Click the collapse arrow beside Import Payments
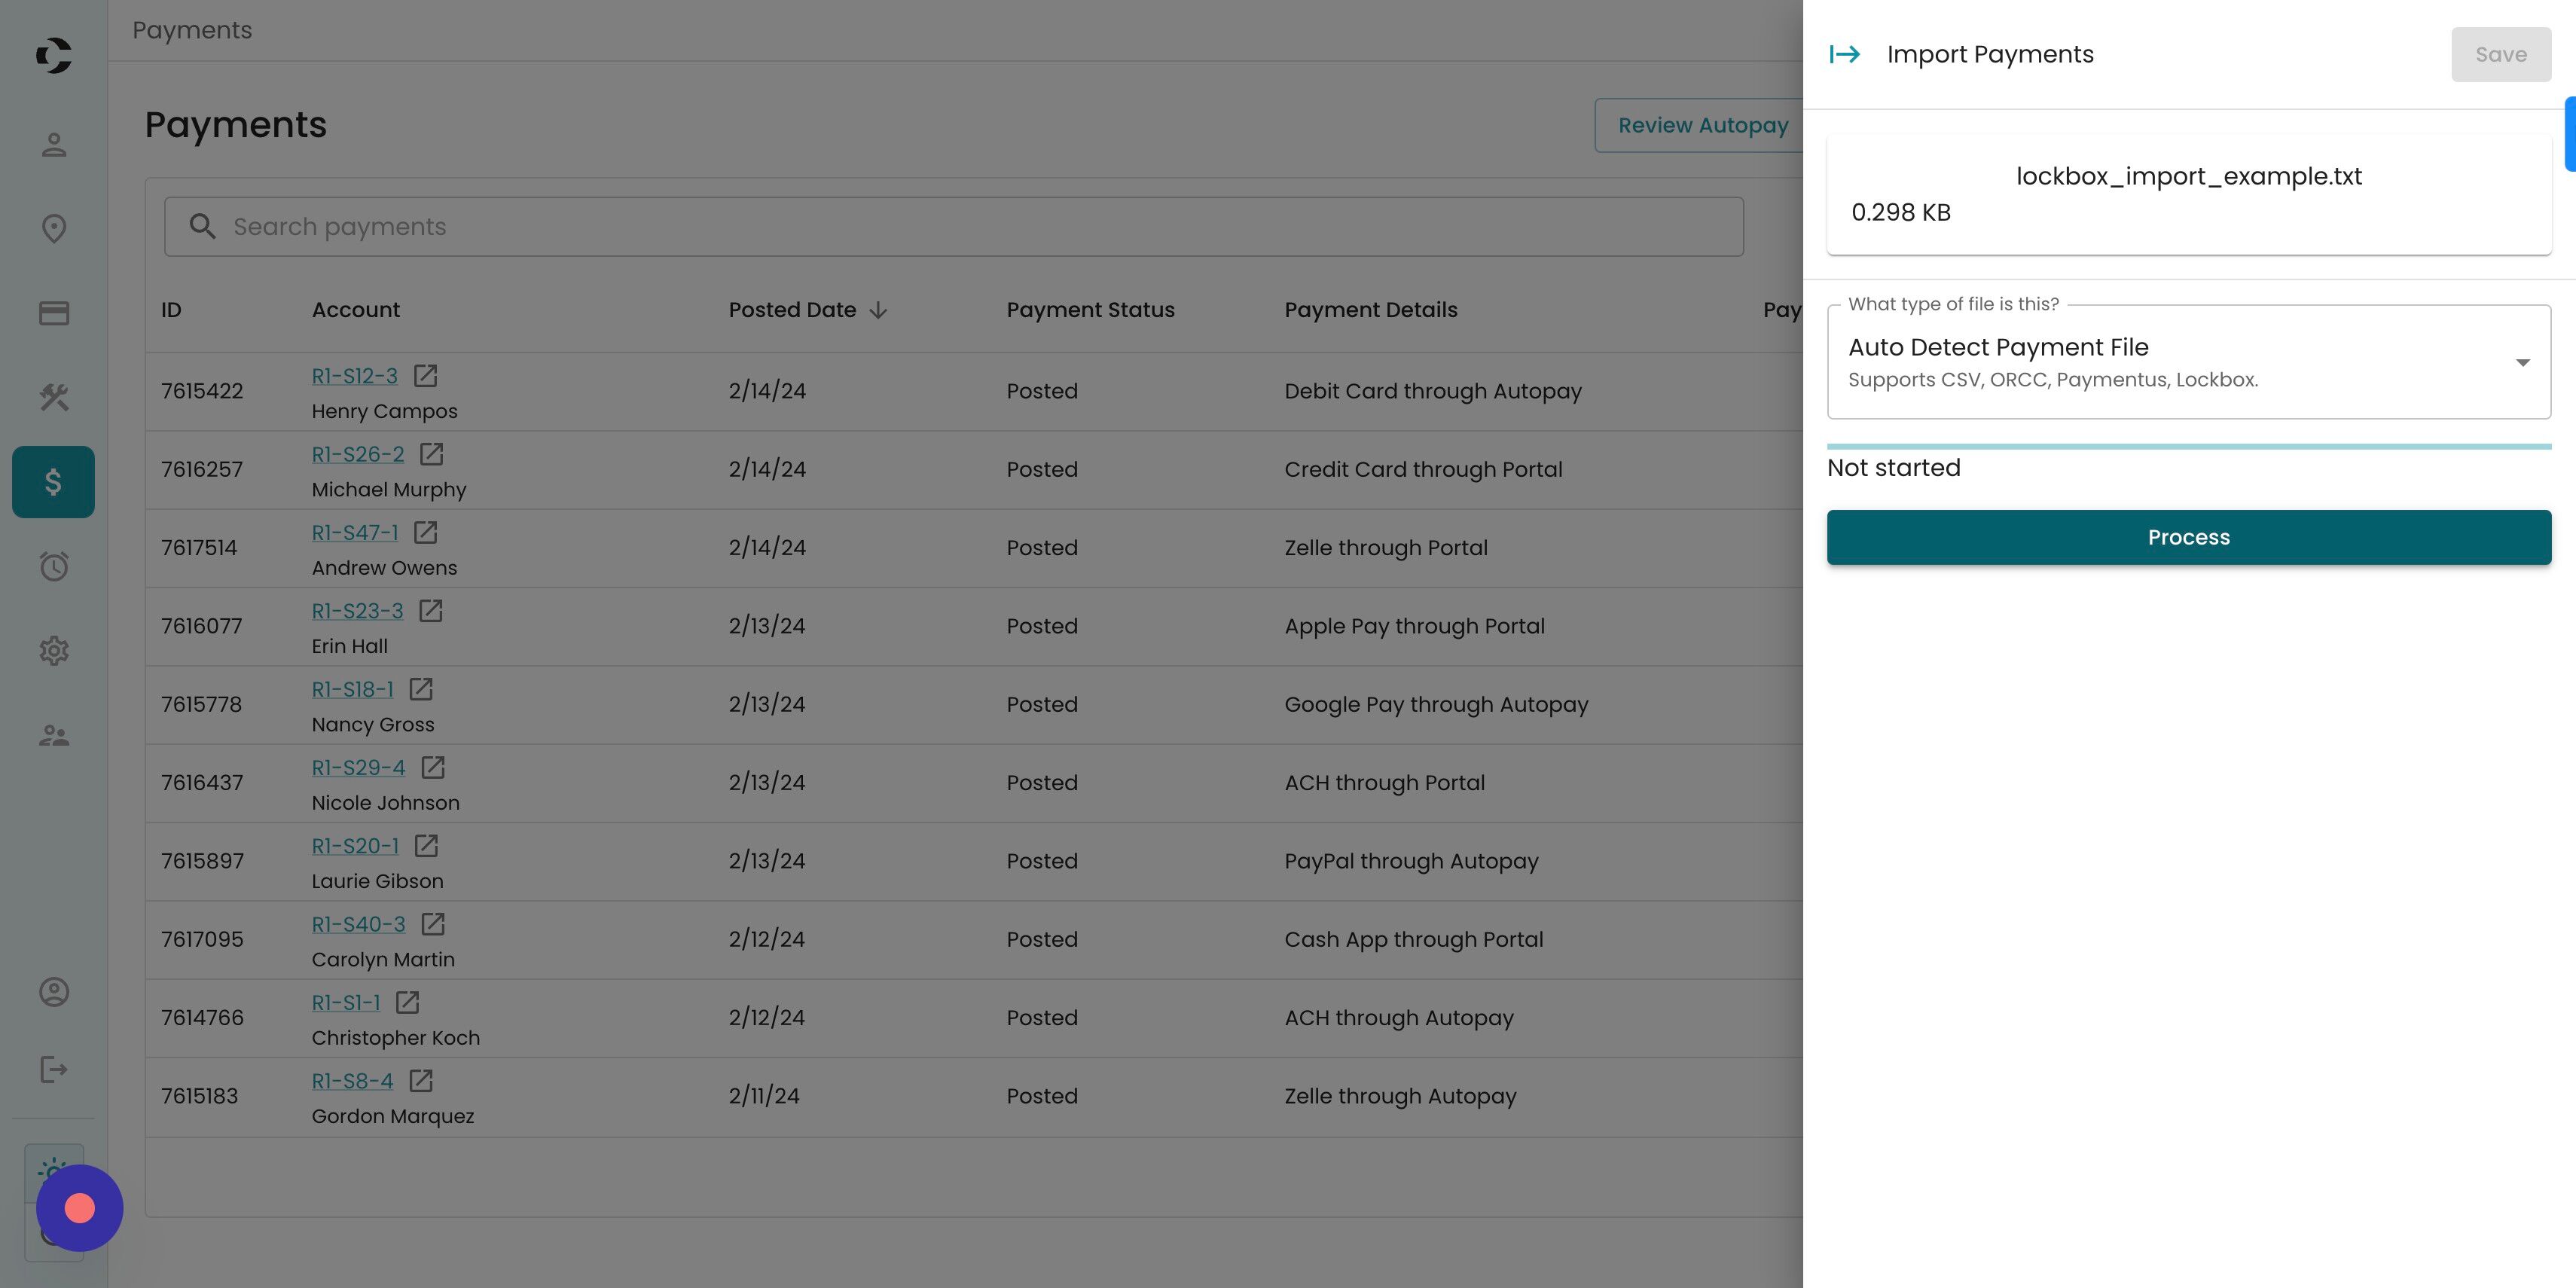 (x=1845, y=54)
